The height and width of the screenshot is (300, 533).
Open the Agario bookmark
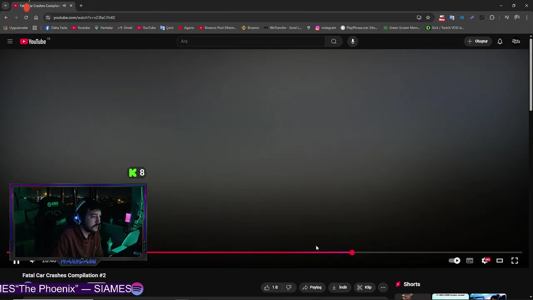click(186, 28)
